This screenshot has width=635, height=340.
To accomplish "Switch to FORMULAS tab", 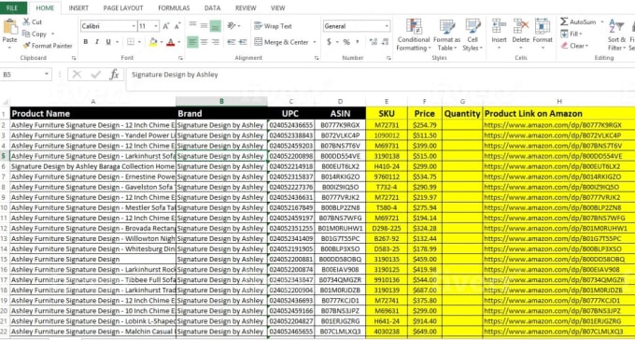I will point(174,8).
